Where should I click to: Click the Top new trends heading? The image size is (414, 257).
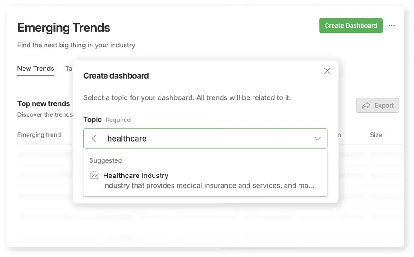coord(44,104)
